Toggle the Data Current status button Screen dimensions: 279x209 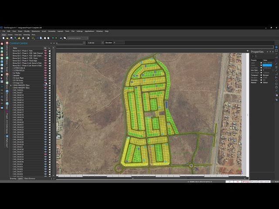(x=264, y=182)
